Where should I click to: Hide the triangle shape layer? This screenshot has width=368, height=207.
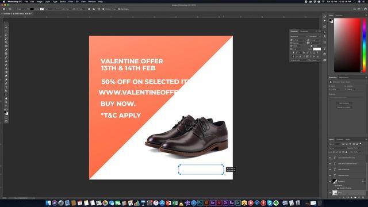pyautogui.click(x=329, y=182)
